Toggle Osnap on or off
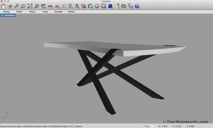The height and width of the screenshot is (128, 213). point(6,12)
